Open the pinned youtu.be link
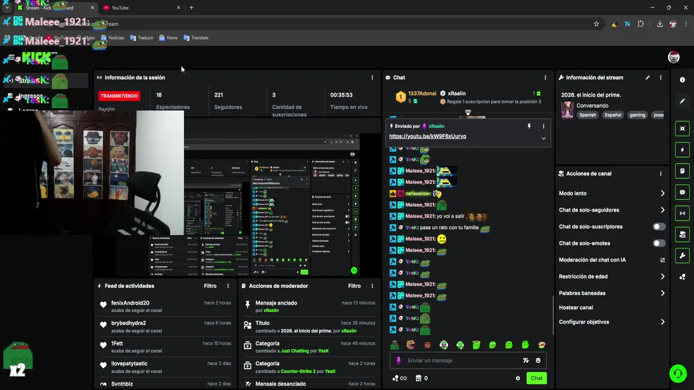This screenshot has width=694, height=390. pos(427,136)
